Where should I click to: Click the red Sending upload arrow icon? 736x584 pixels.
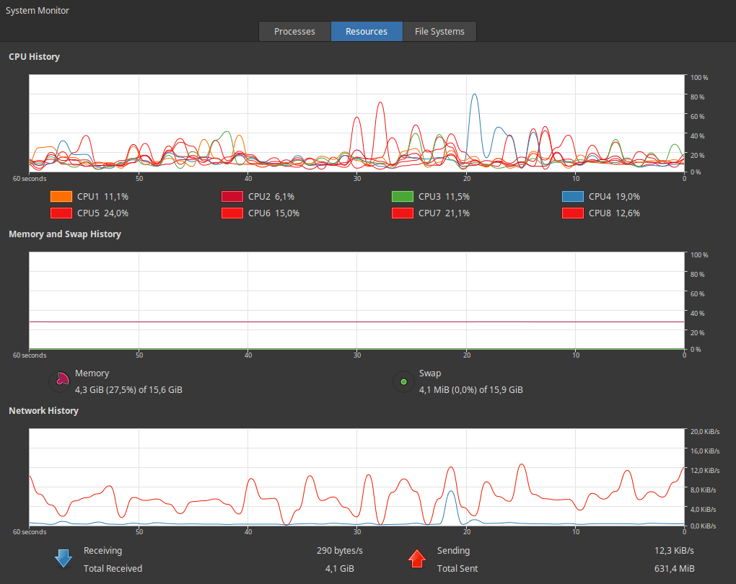tap(416, 559)
